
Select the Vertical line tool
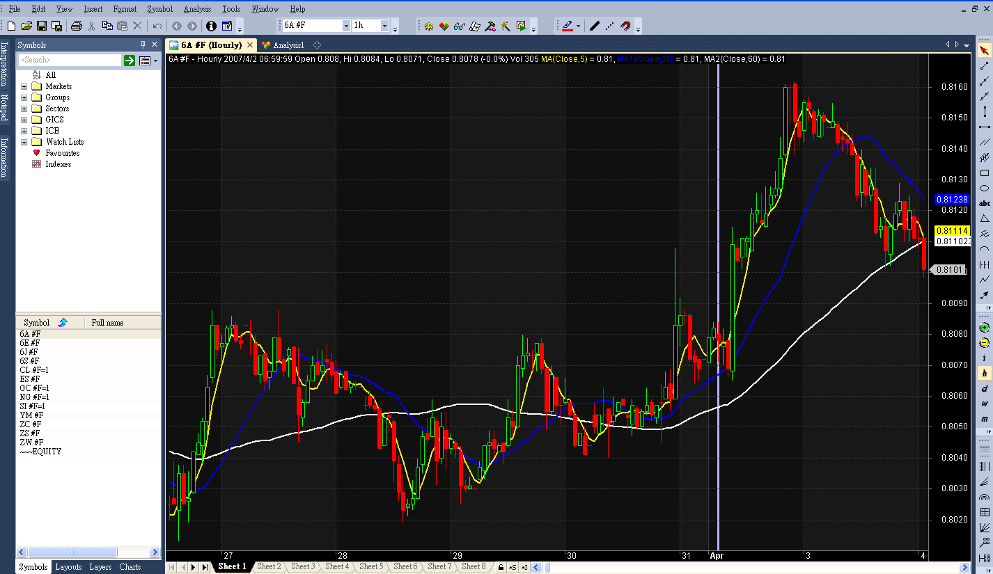(984, 112)
